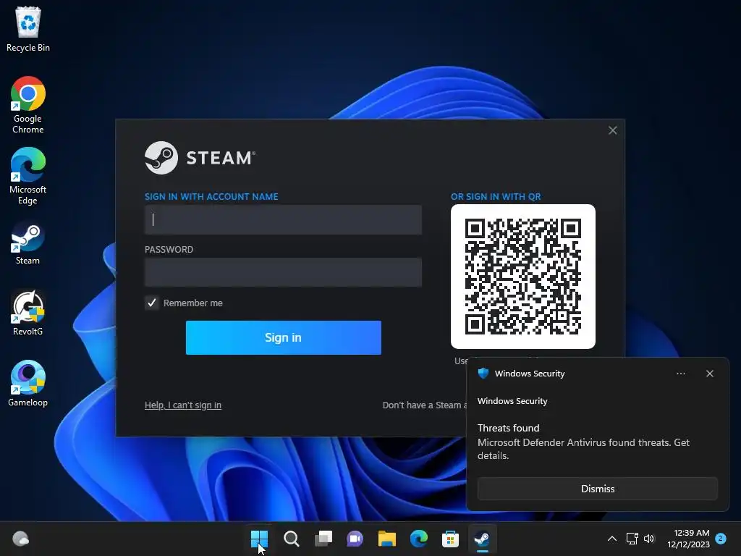Click the Steam logo in sign-in window
The height and width of the screenshot is (556, 741).
(200, 158)
